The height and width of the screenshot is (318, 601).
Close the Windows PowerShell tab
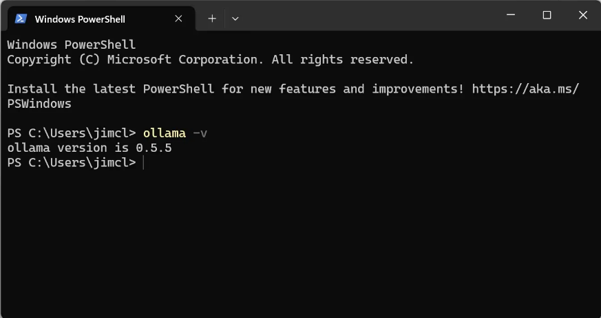tap(178, 19)
